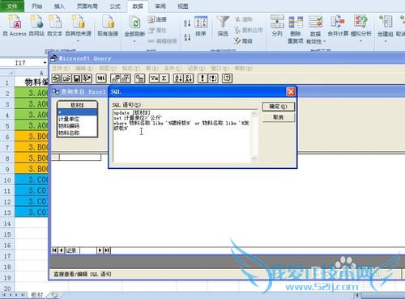
Task: Click Sort Ascending in Microsoft Query toolbar
Action: 178,78
